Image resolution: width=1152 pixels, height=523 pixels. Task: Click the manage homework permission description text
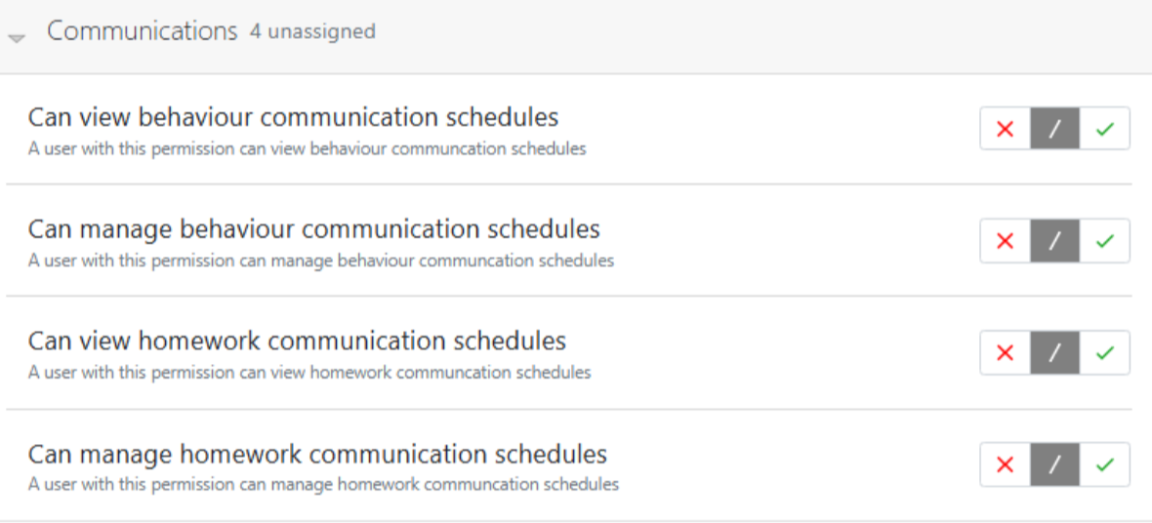pos(322,484)
